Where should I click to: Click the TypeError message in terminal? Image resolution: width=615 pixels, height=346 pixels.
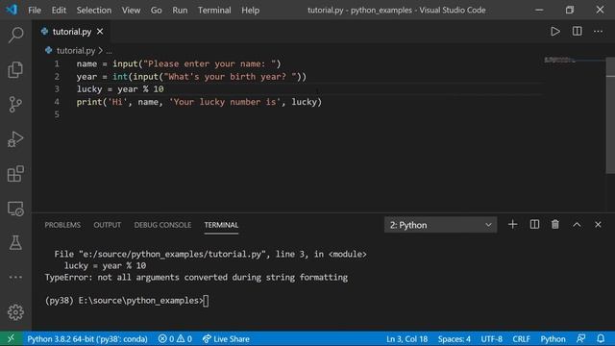(196, 278)
